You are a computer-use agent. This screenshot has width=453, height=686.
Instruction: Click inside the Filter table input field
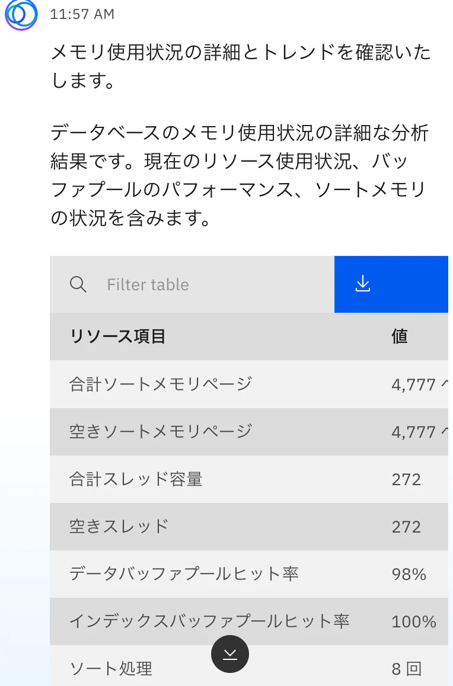166,284
